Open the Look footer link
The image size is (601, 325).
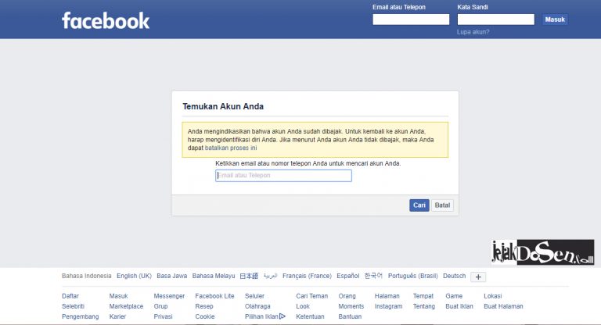[x=303, y=306]
